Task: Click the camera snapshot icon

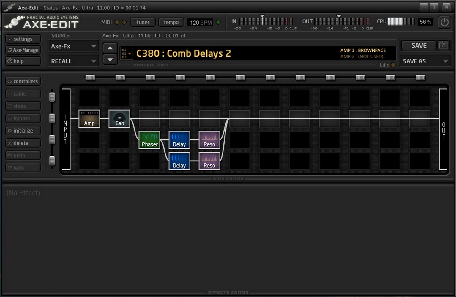Action: 444,45
